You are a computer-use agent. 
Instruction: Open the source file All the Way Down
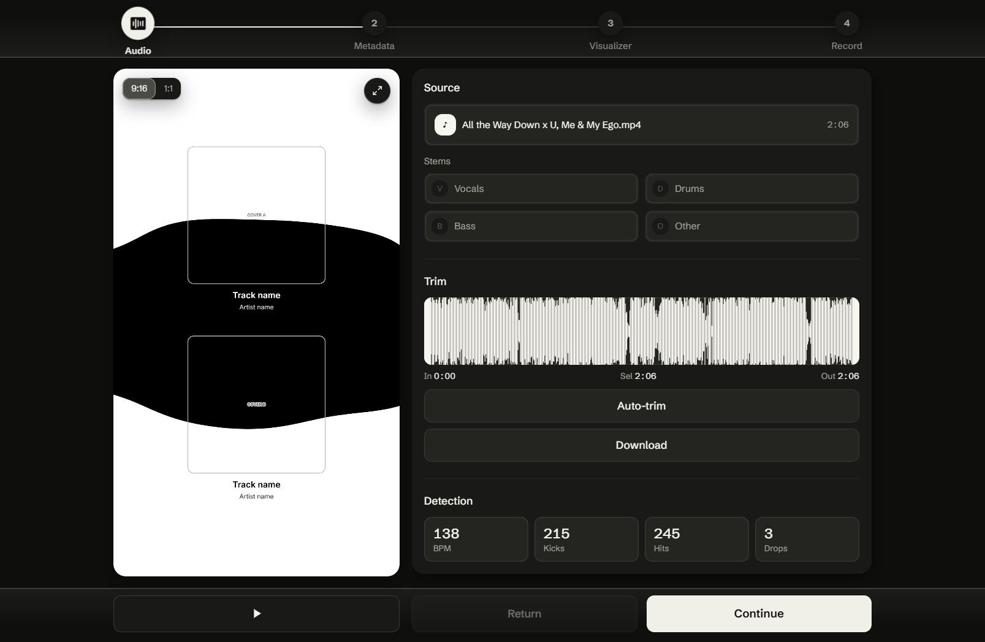[641, 124]
